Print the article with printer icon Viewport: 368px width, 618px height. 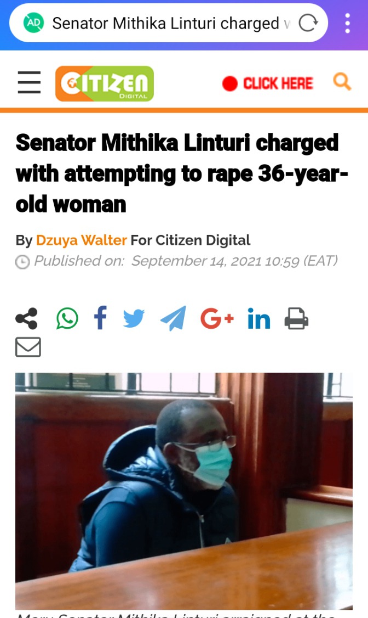tap(296, 318)
